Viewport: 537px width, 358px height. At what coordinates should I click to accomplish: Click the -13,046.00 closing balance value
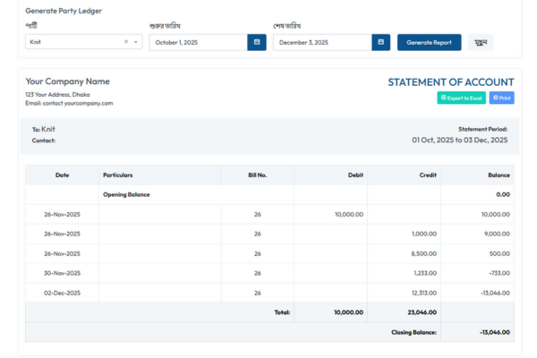(495, 332)
